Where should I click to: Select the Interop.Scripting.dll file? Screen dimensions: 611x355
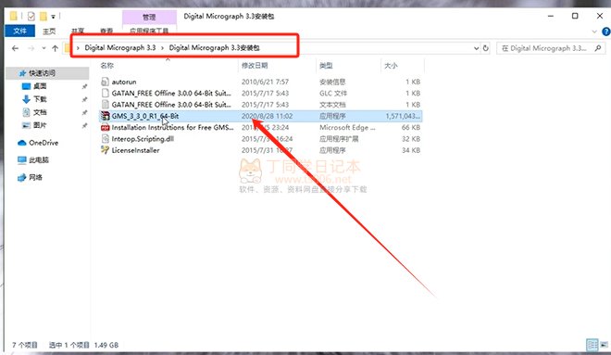143,138
